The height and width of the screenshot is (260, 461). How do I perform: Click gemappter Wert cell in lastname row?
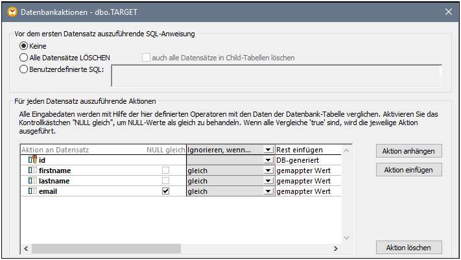click(x=308, y=181)
